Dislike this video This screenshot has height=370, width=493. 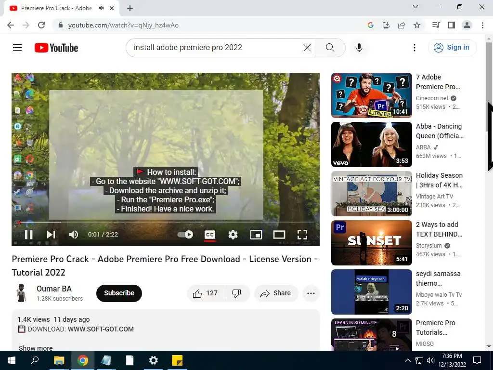point(237,293)
